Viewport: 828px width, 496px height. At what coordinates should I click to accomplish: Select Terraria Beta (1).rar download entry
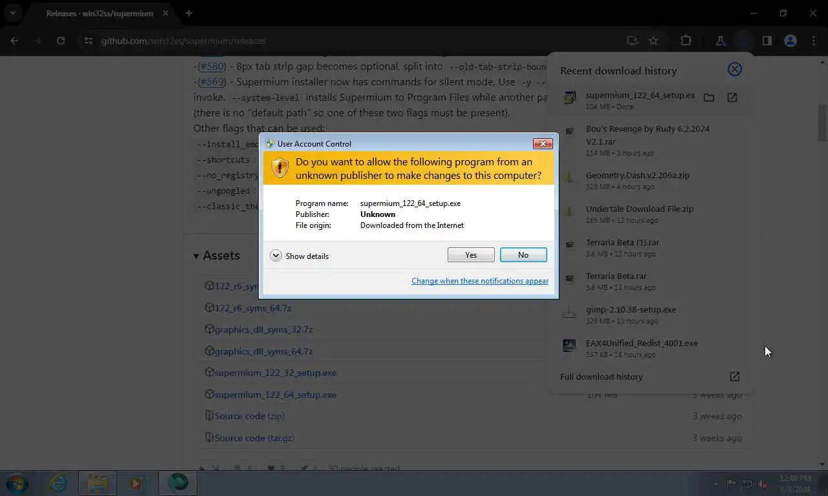tap(650, 247)
